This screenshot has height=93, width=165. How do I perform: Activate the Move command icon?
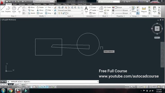[x=31, y=7]
